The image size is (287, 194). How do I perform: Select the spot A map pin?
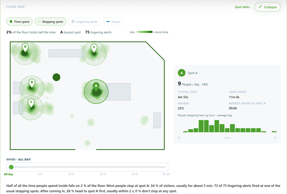[x=96, y=87]
